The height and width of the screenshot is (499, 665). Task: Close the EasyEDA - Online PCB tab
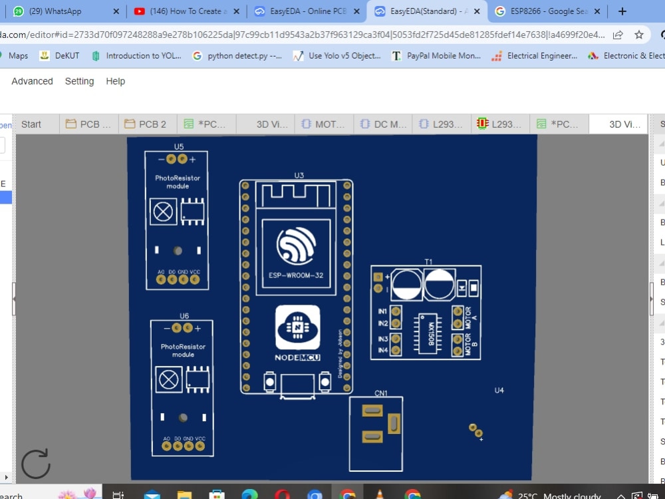coord(356,11)
